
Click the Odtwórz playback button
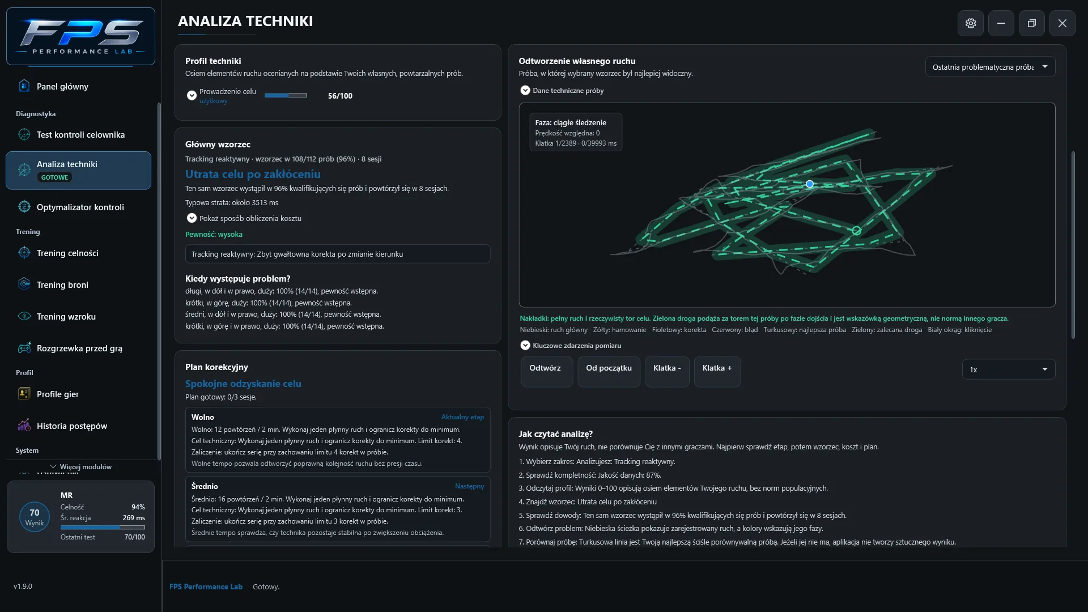tap(546, 372)
